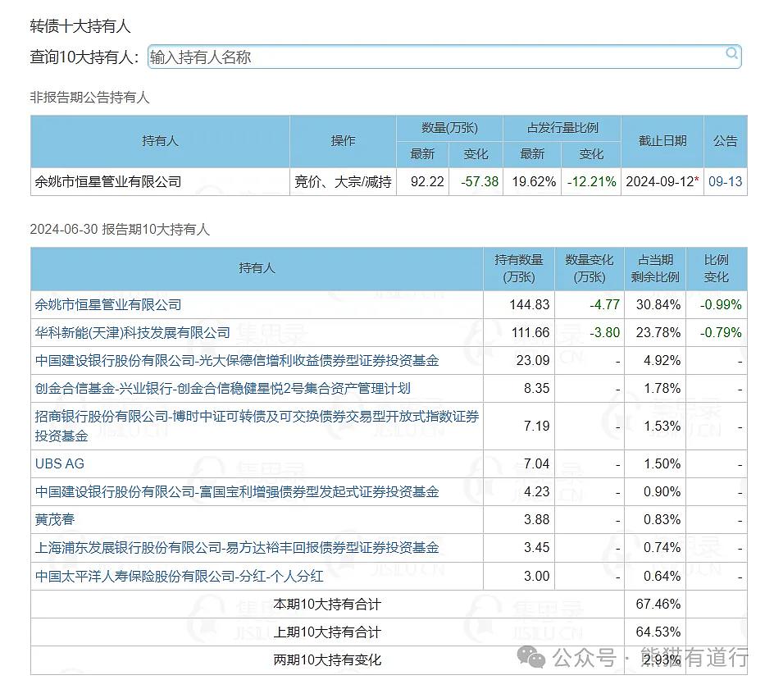Open 中国太平洋人寿保险 分红 holder link
774x689 pixels.
(180, 576)
